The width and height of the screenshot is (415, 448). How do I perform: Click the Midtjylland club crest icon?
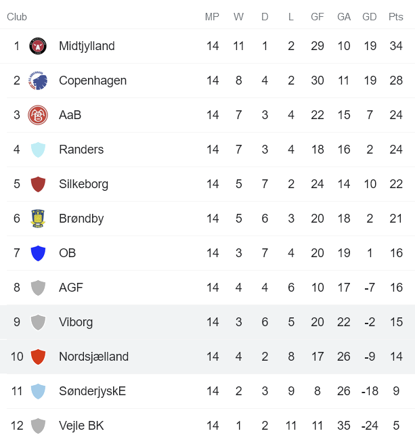pyautogui.click(x=38, y=46)
